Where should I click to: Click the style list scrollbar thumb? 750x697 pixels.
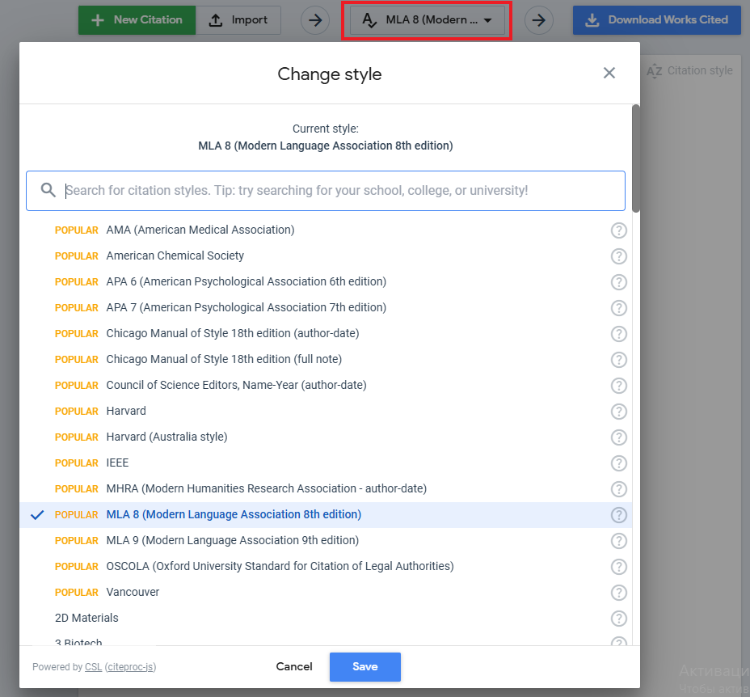(636, 158)
